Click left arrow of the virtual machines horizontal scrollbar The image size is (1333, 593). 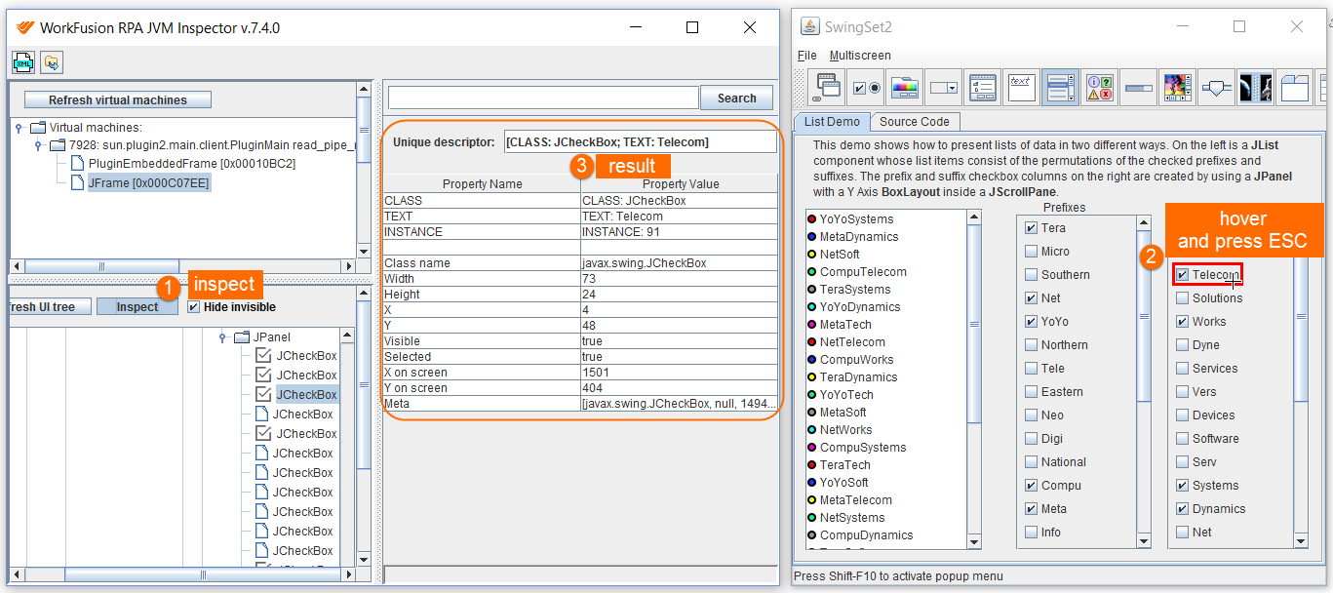tap(18, 266)
